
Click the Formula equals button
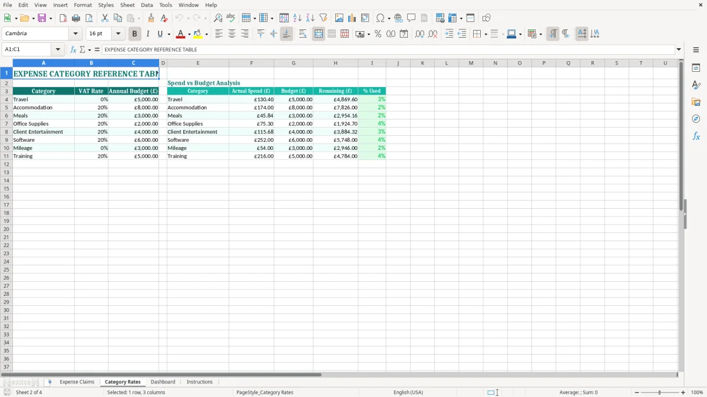pyautogui.click(x=97, y=49)
